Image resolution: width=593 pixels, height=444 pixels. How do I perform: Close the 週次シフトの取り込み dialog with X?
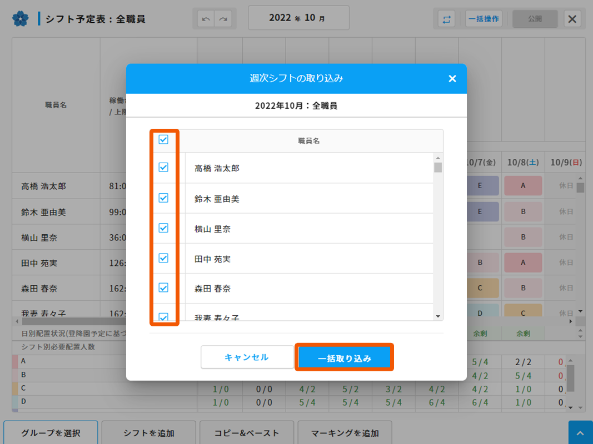tap(452, 79)
